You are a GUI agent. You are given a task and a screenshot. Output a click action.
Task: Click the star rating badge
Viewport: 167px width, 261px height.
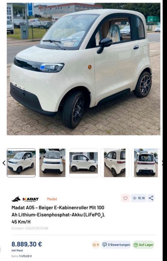96,245
